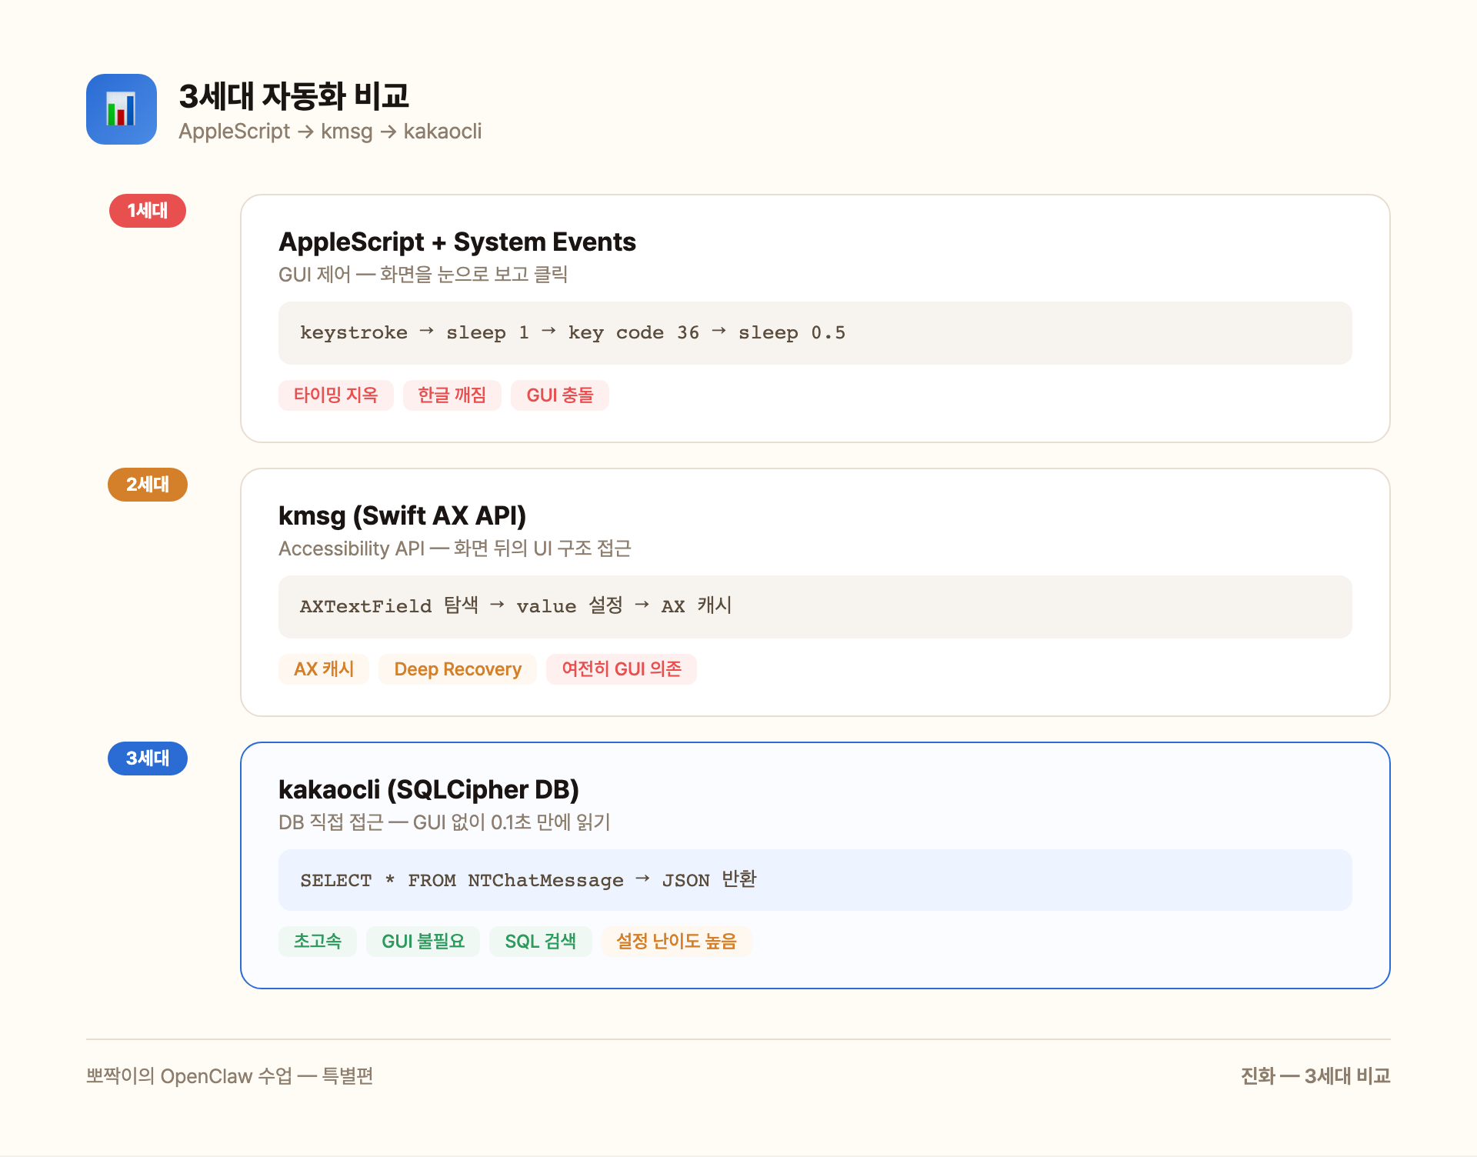Click the 타이밍 지옥 warning tag
Viewport: 1477px width, 1157px height.
335,395
